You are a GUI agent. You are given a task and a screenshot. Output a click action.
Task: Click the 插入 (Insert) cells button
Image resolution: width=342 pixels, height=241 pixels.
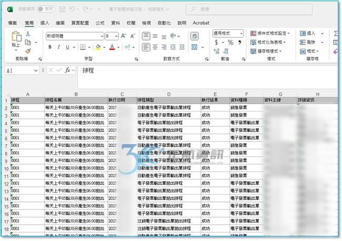(x=307, y=33)
